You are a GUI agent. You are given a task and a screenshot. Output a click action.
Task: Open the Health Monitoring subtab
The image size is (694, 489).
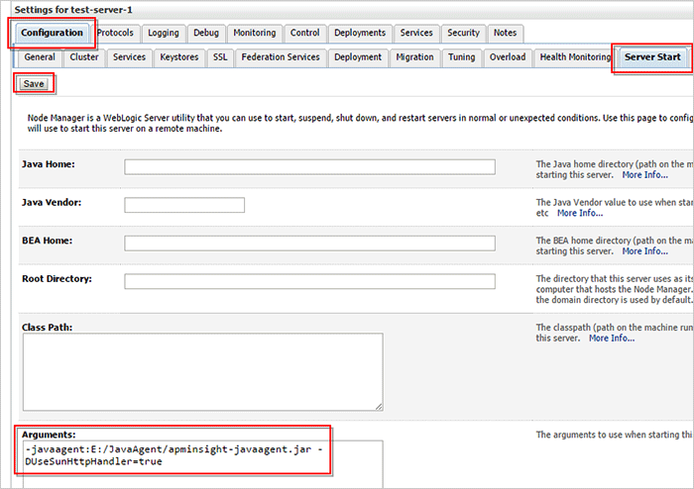click(574, 57)
